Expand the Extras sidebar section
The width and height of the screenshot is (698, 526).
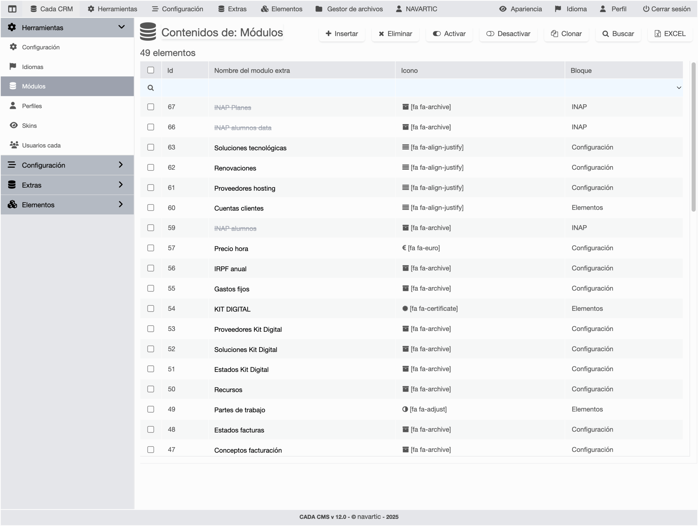pos(121,185)
